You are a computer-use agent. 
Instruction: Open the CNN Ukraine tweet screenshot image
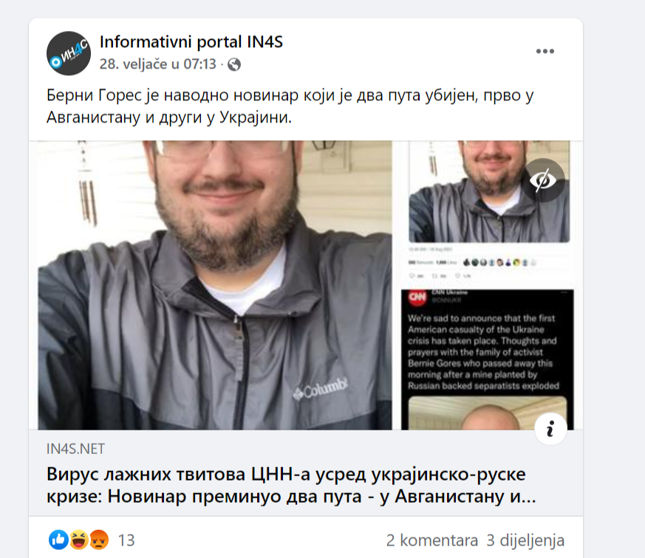[488, 359]
